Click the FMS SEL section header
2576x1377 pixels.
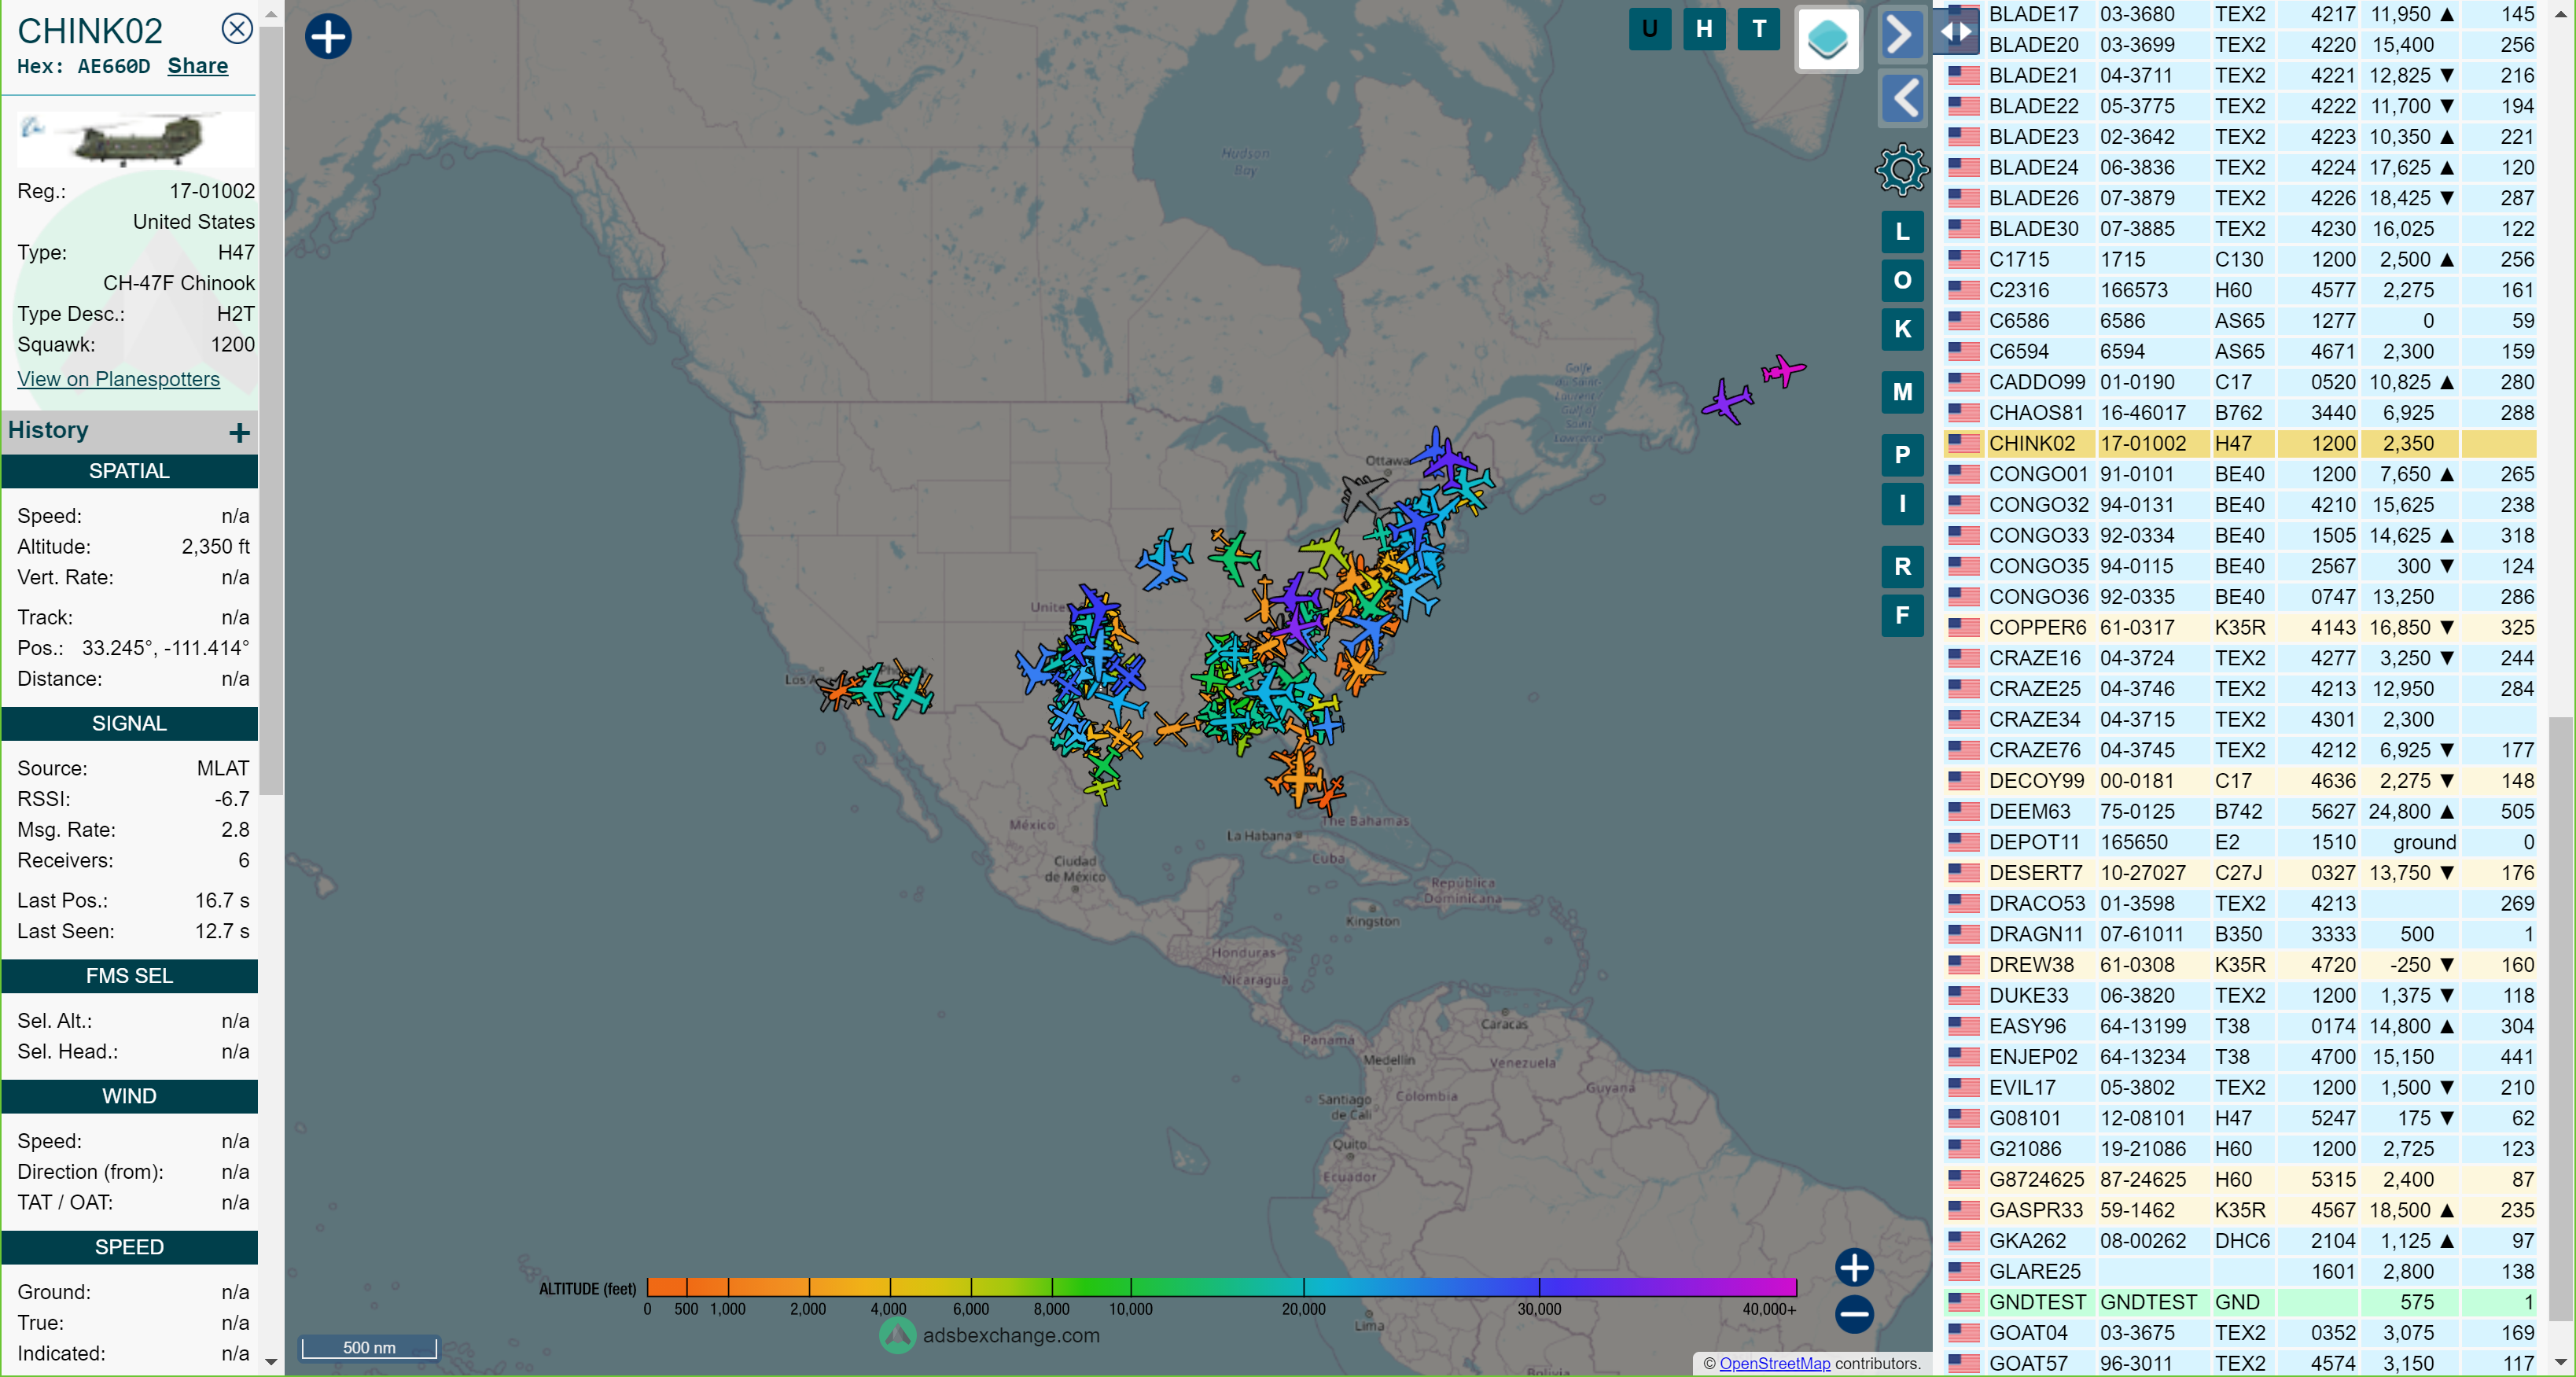point(129,975)
